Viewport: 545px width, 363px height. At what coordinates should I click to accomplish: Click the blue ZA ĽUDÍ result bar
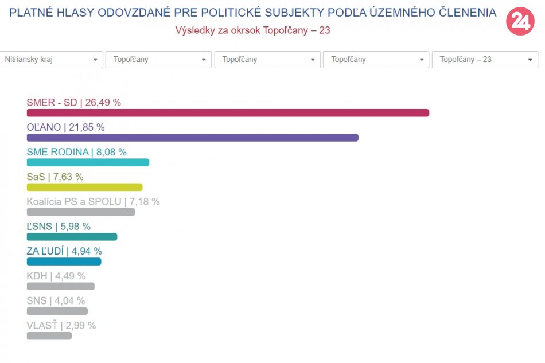(64, 261)
